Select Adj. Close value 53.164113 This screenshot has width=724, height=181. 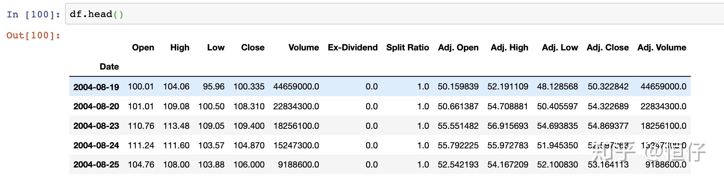608,165
